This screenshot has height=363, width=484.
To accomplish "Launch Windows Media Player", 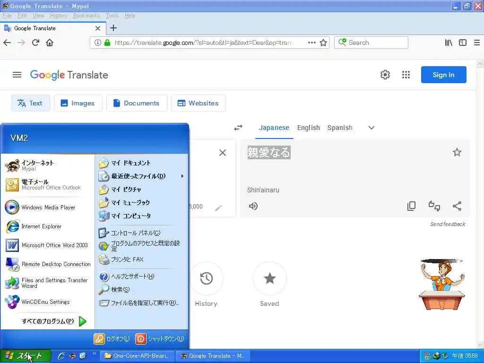I will click(47, 207).
